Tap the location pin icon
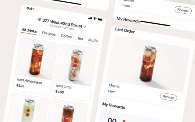195x122 pixels. (x=40, y=19)
